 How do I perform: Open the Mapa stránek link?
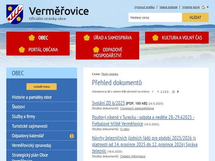[x=168, y=7]
